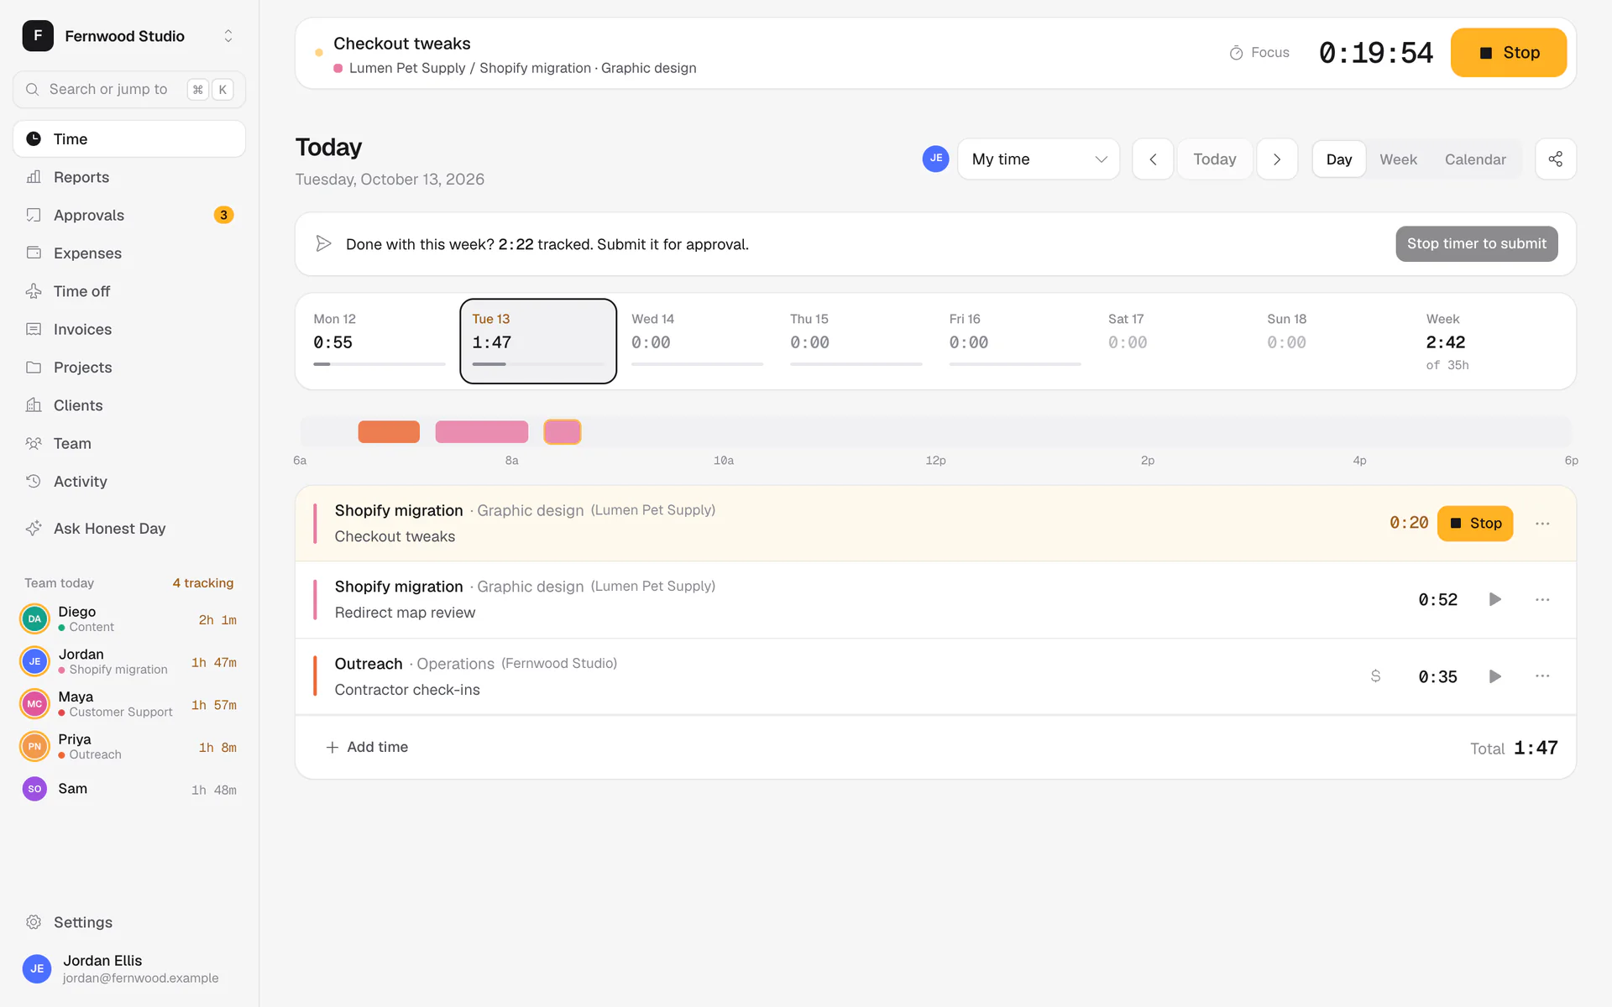The image size is (1612, 1007).
Task: Open Approvals in sidebar
Action: [129, 215]
